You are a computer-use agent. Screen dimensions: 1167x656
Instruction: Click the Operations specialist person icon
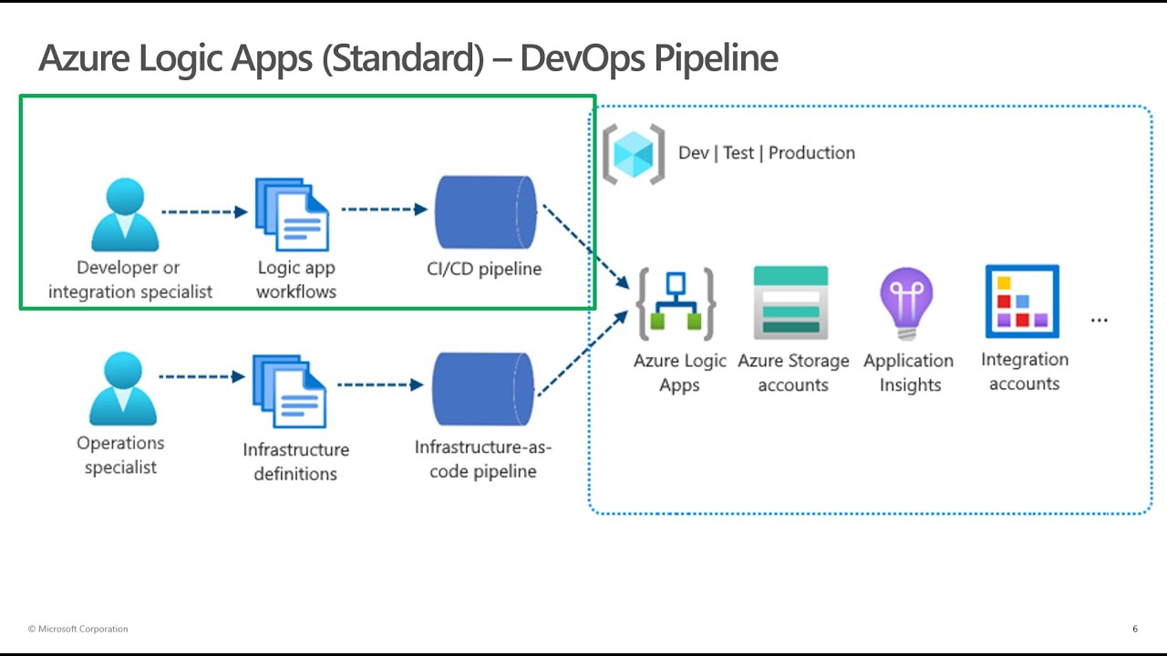point(123,389)
